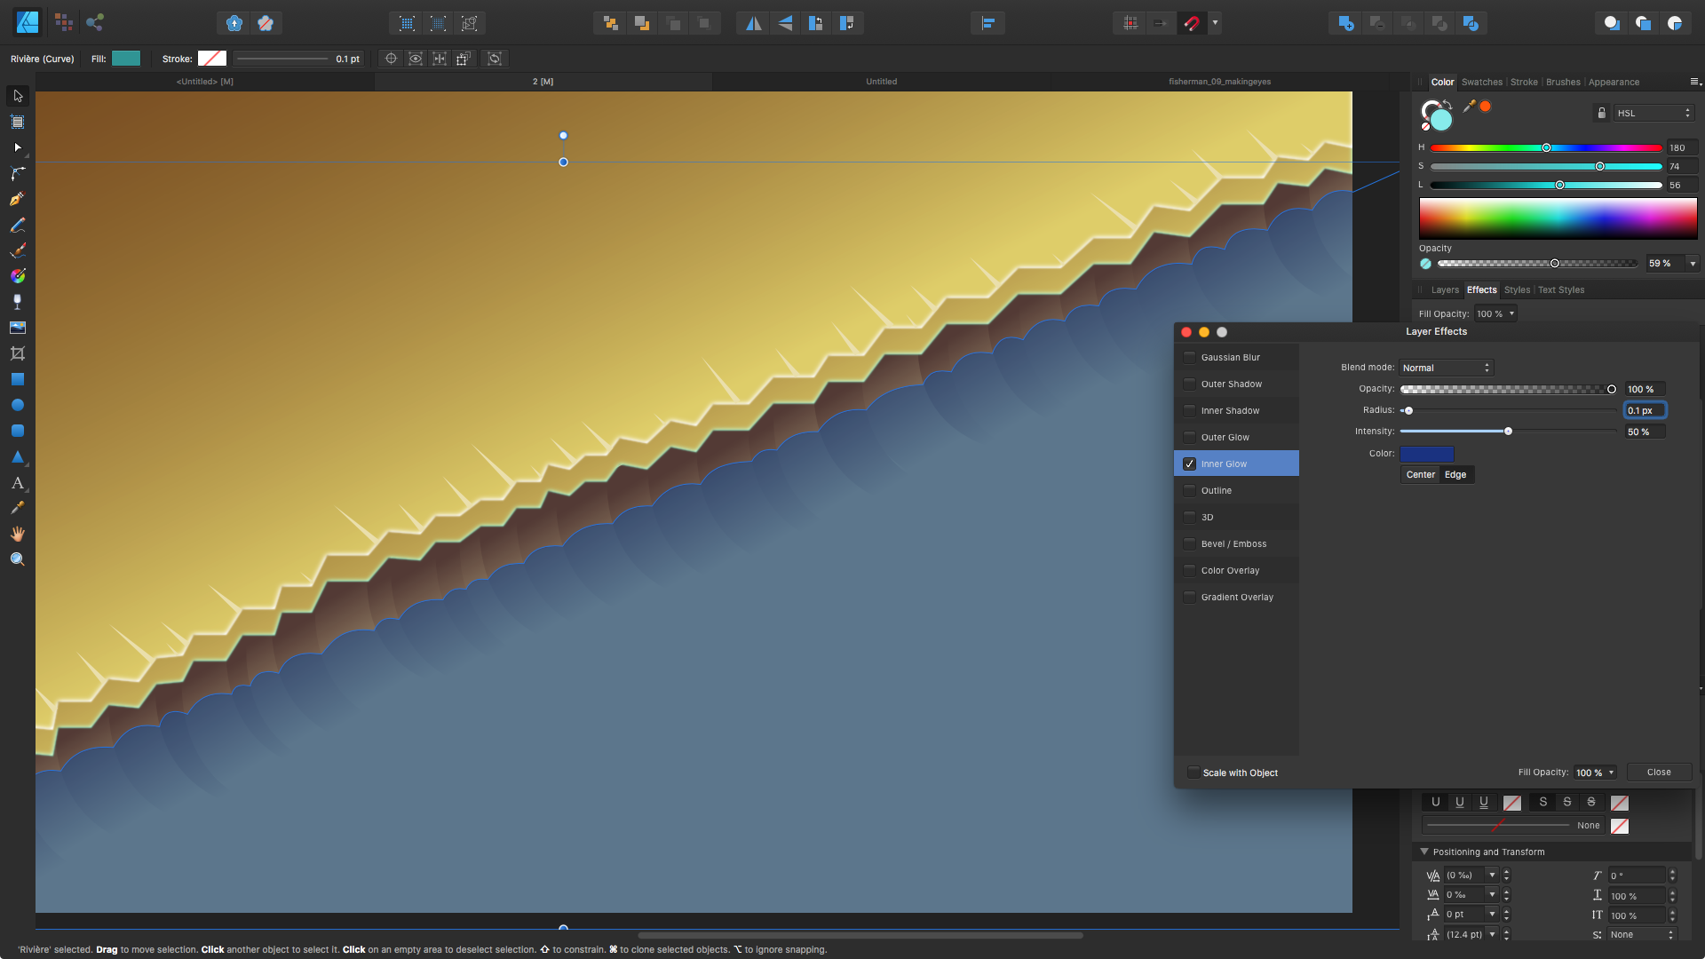Collapse the Positioning and Transform section
This screenshot has width=1705, height=959.
[x=1424, y=852]
